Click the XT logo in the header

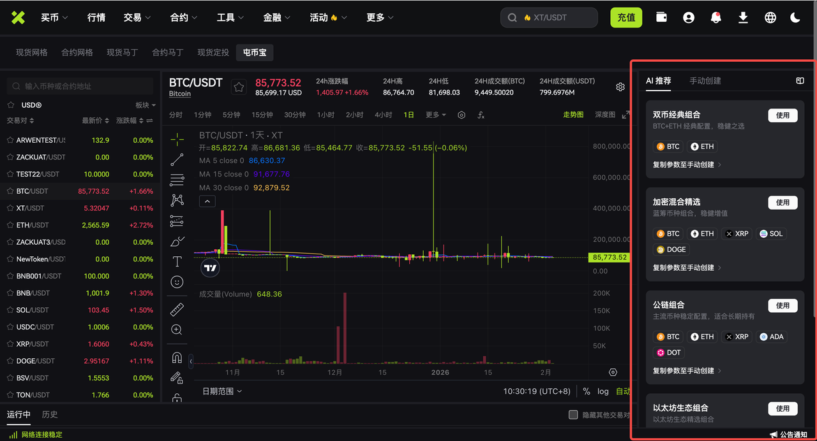pyautogui.click(x=18, y=18)
